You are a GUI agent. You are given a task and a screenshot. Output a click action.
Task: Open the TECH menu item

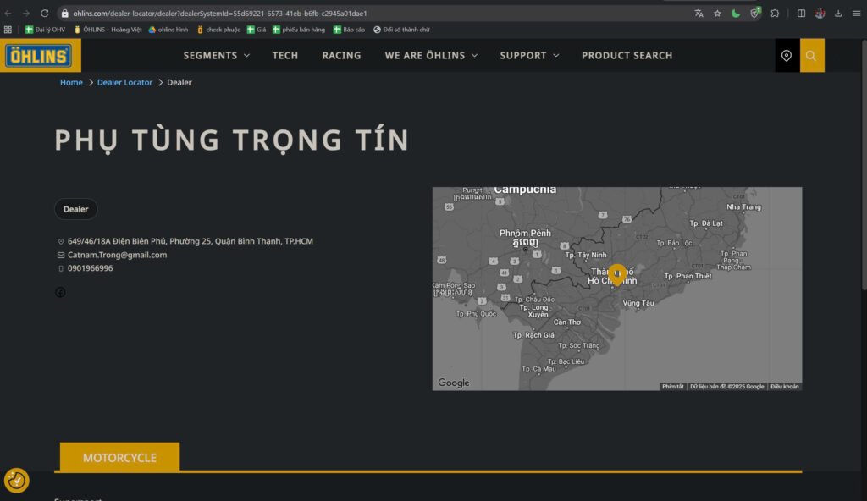pos(284,55)
